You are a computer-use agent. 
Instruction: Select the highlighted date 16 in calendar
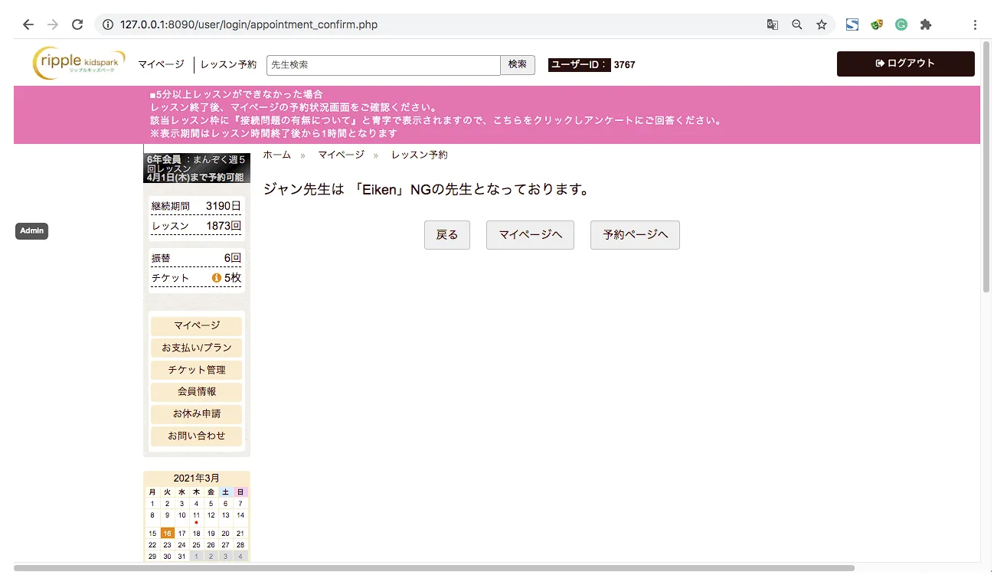coord(167,533)
